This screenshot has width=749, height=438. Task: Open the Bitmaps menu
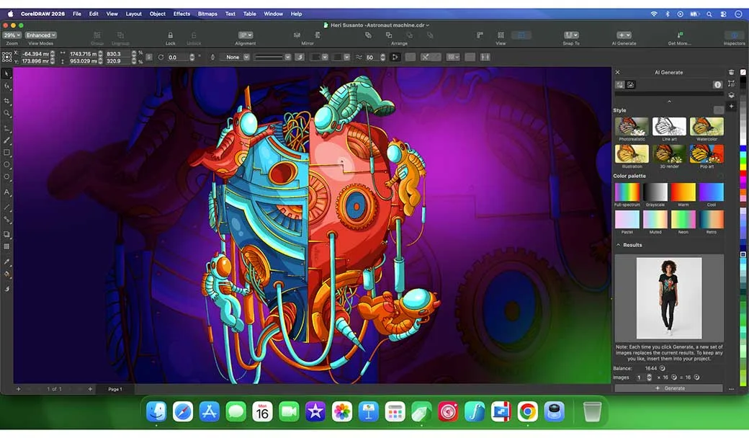click(207, 14)
